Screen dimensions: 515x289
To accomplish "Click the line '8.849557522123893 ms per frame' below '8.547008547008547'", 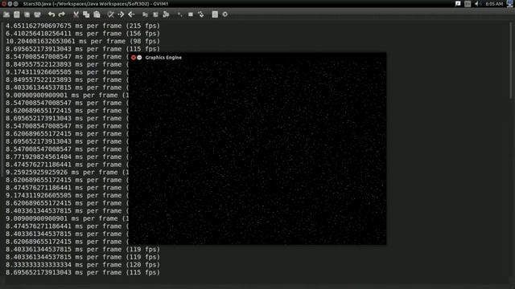I will [67, 64].
